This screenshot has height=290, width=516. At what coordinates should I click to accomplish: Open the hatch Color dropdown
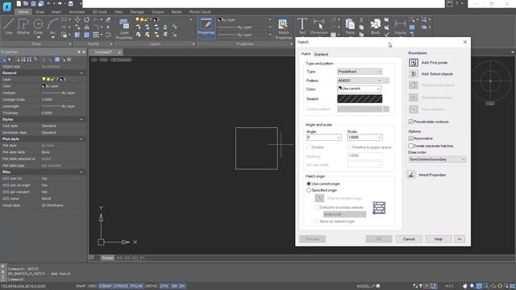point(359,89)
